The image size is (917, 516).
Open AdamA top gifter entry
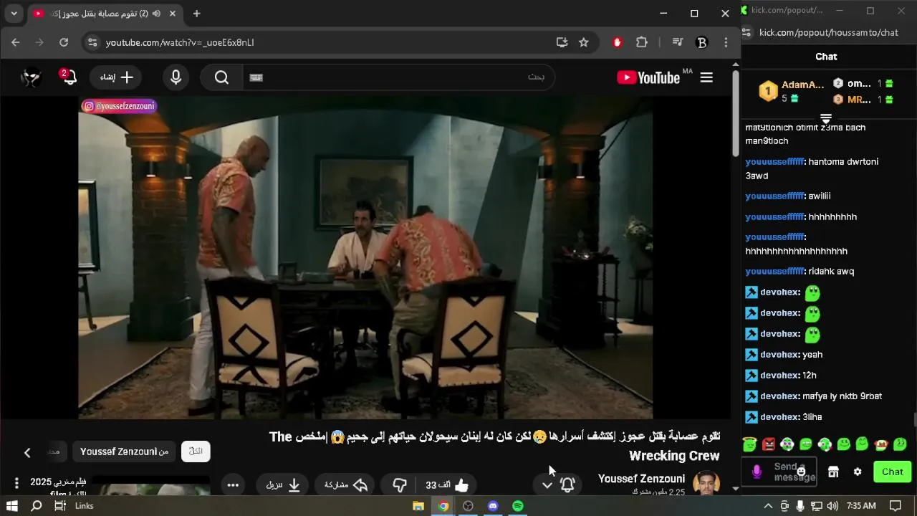(x=792, y=91)
